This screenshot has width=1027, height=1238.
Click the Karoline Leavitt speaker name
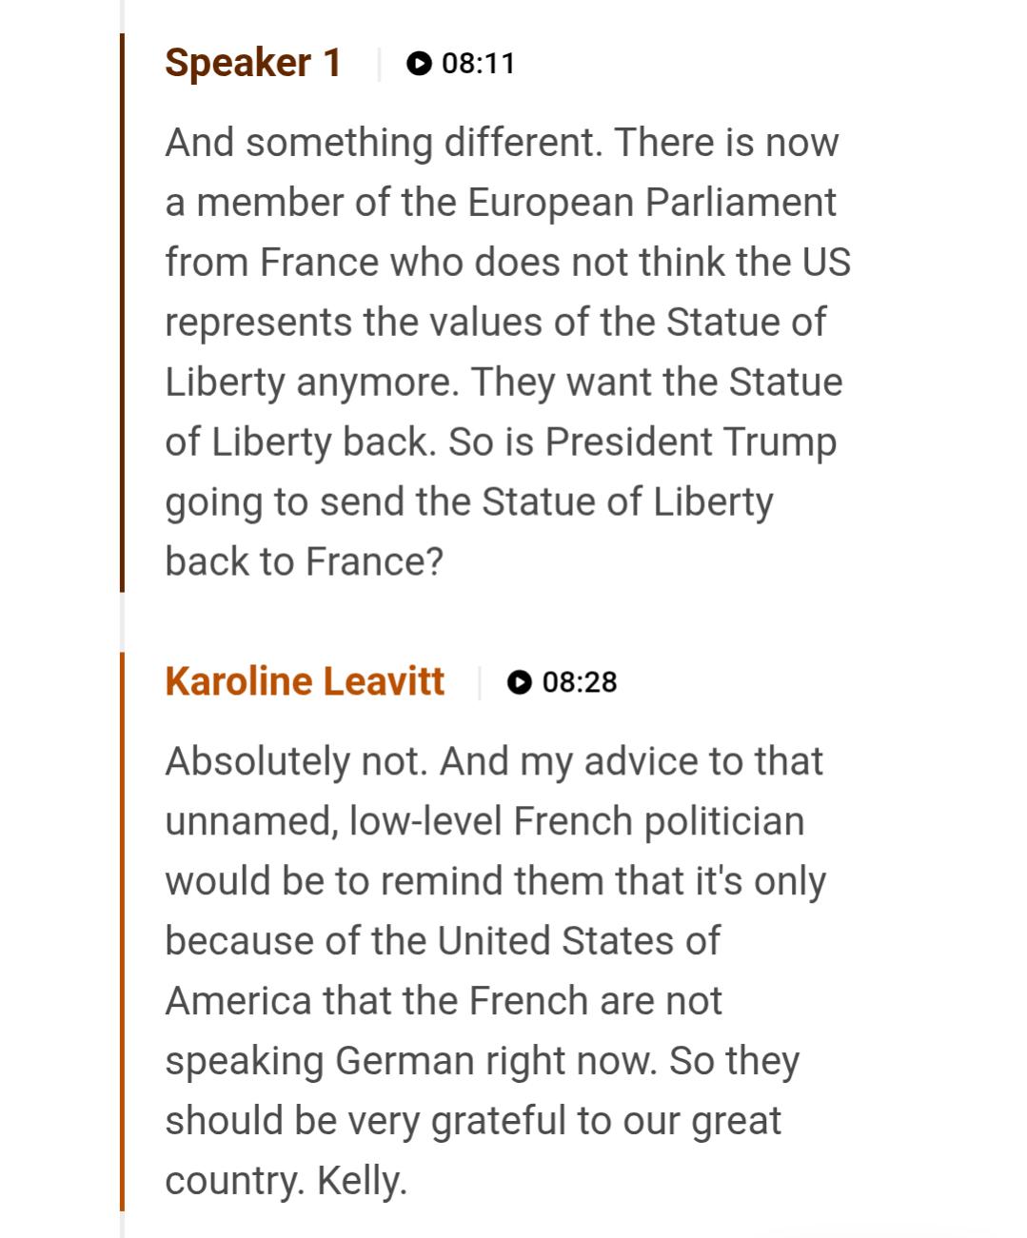click(x=305, y=681)
